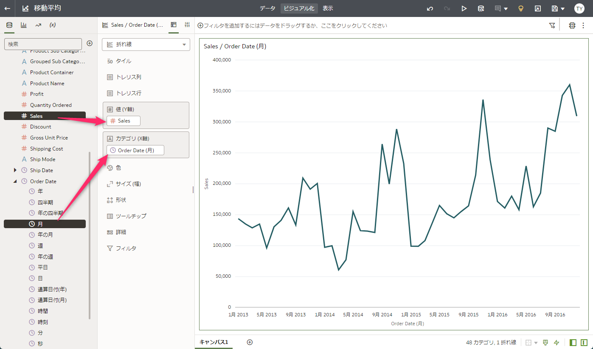The height and width of the screenshot is (349, 593).
Task: Click the Sales chip in 値 (Y軸)
Action: pyautogui.click(x=124, y=121)
